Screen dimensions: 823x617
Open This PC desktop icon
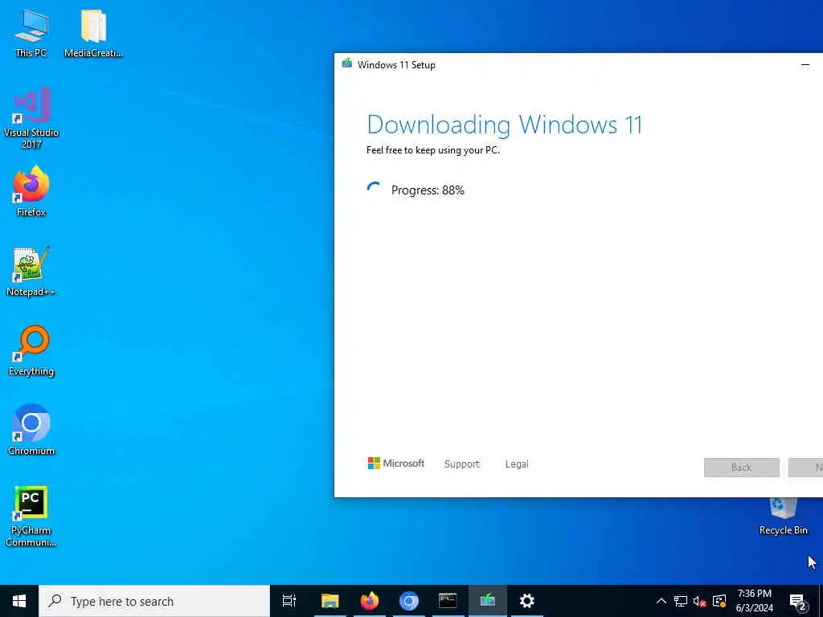coord(31,33)
